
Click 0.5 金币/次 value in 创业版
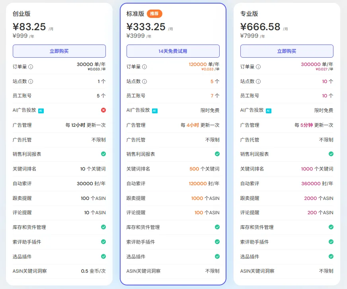point(93,271)
